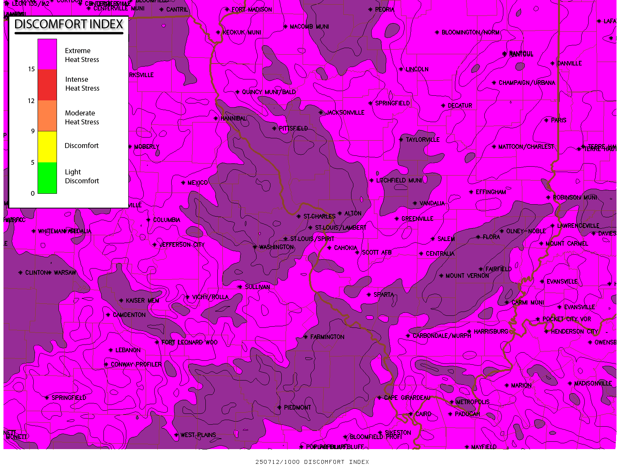
Task: Click the CAMDENTON station label
Action: coord(129,315)
